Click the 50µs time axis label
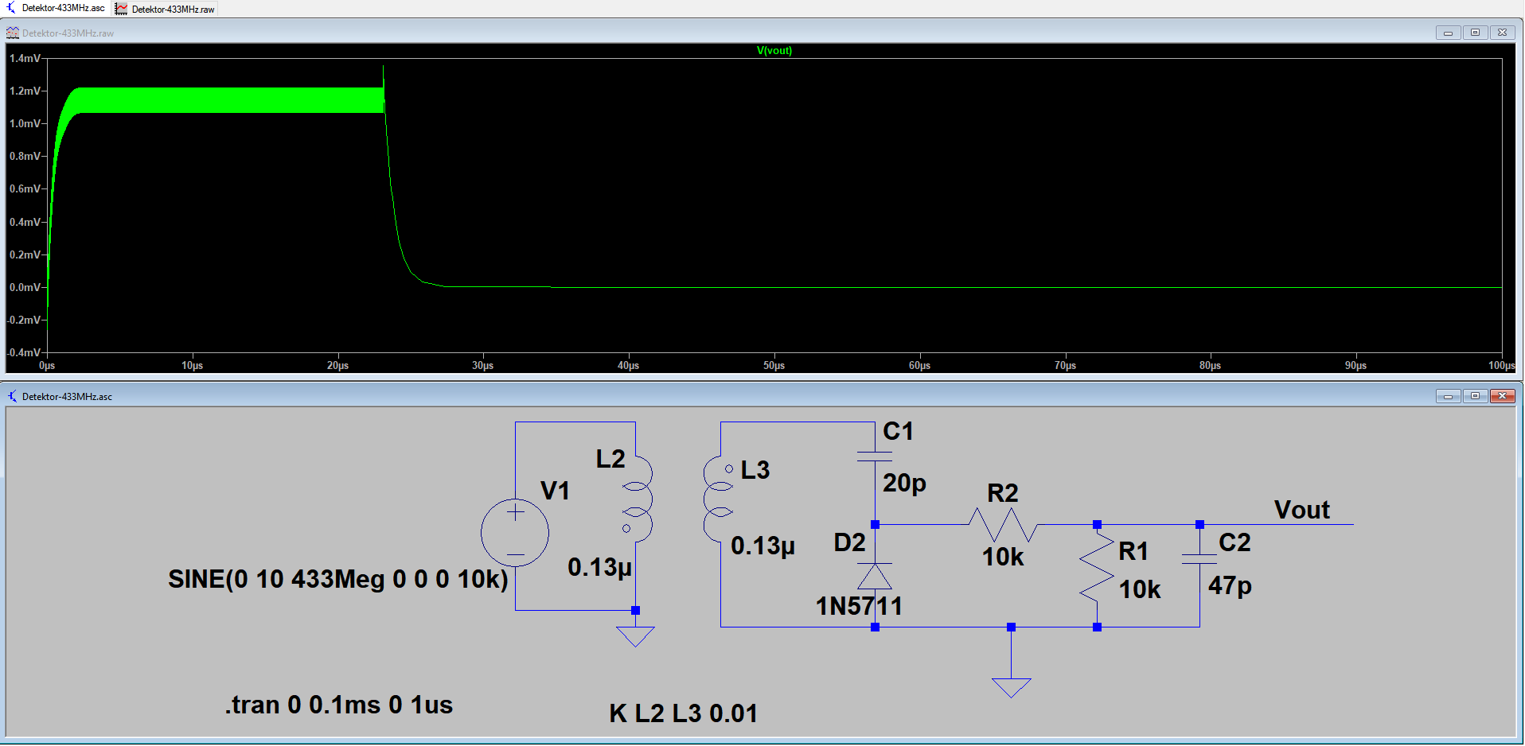 click(774, 366)
